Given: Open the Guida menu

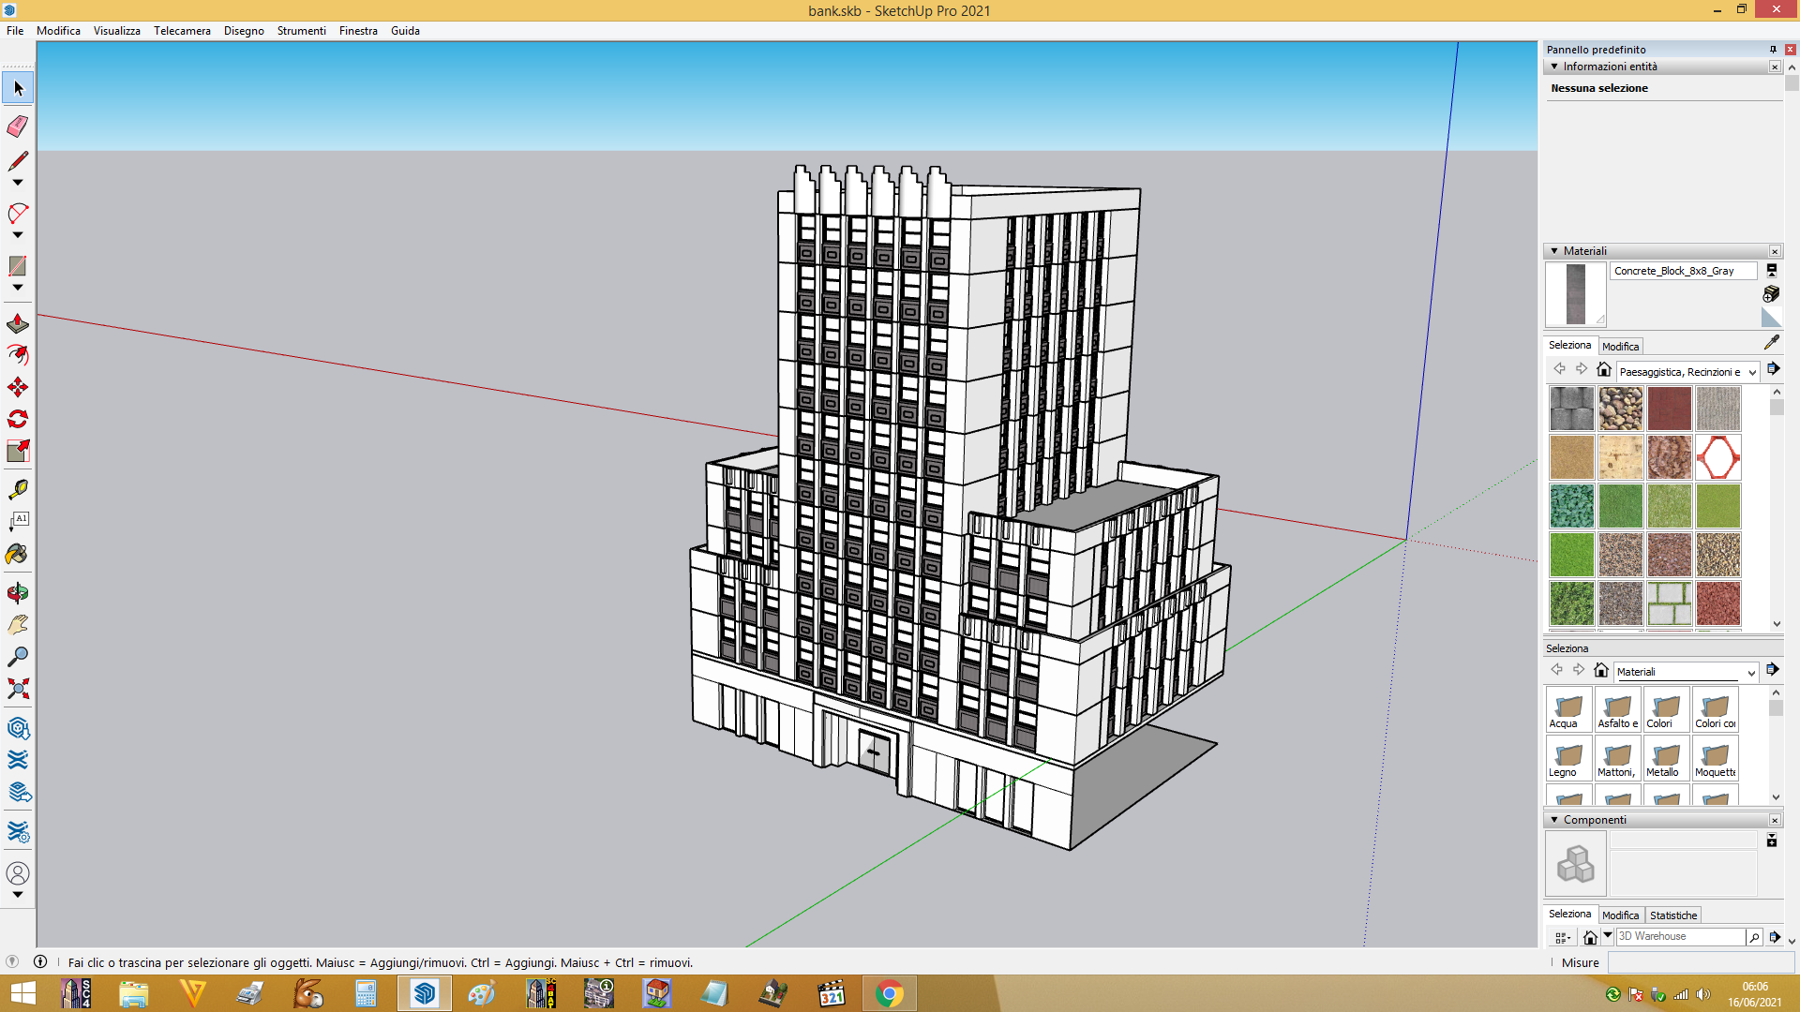Looking at the screenshot, I should (x=405, y=31).
